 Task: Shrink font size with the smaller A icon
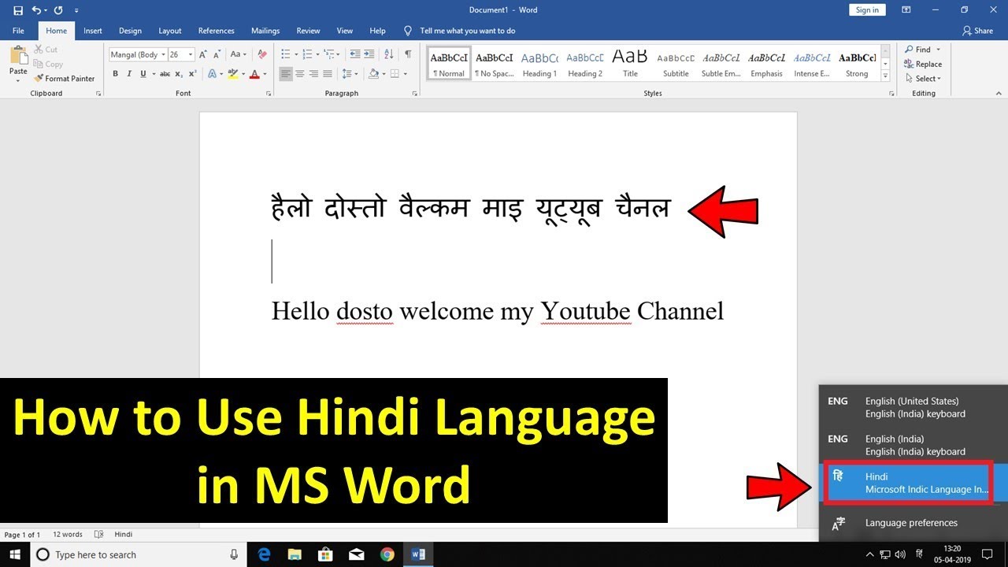[217, 54]
